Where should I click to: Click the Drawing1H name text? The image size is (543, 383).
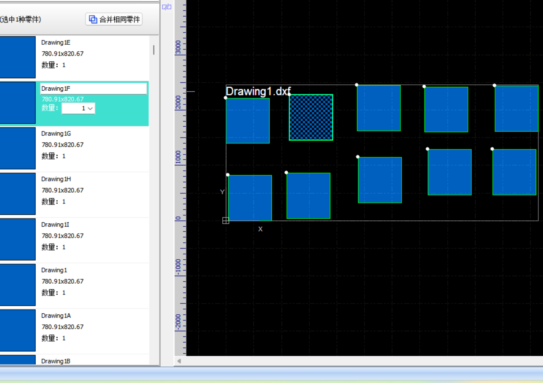click(56, 179)
